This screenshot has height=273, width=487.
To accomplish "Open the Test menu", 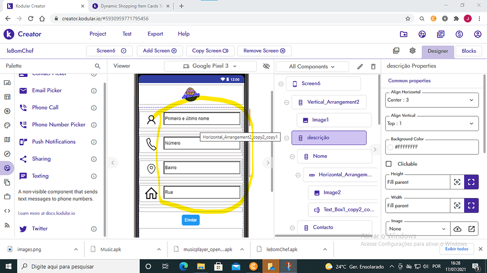I will pyautogui.click(x=127, y=34).
